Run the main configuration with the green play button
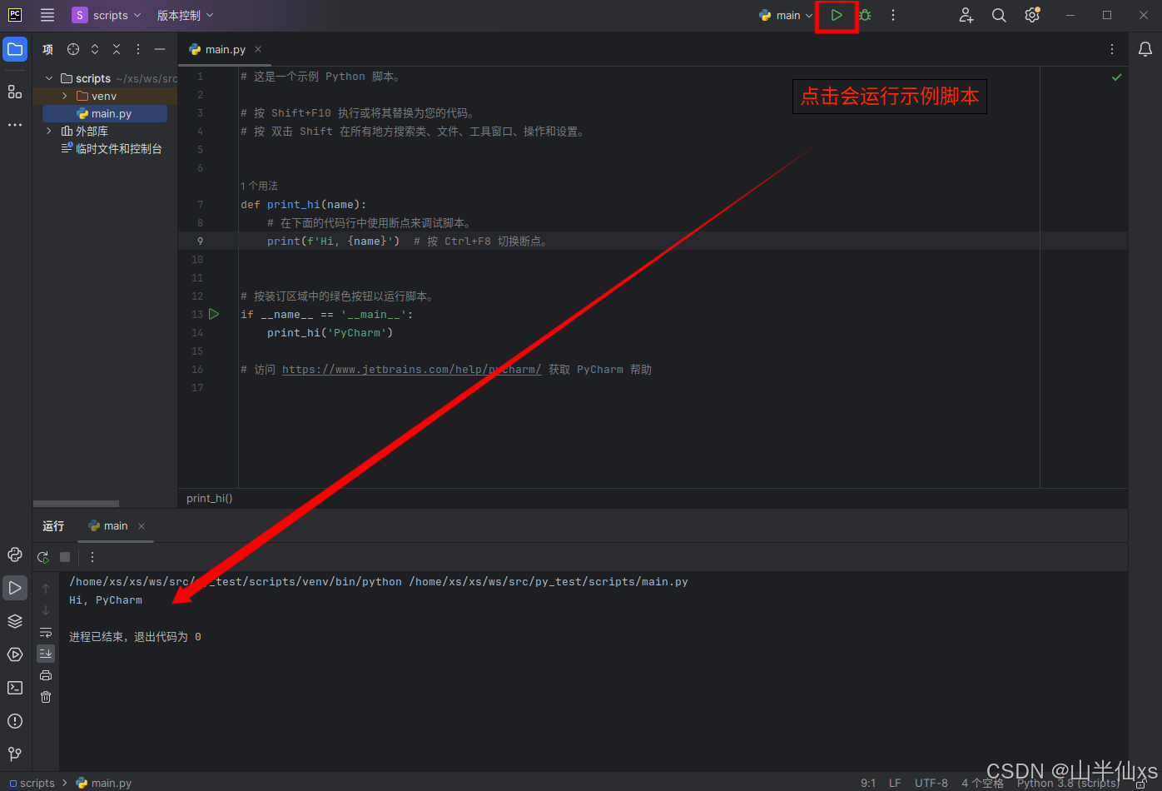This screenshot has height=791, width=1162. (837, 15)
